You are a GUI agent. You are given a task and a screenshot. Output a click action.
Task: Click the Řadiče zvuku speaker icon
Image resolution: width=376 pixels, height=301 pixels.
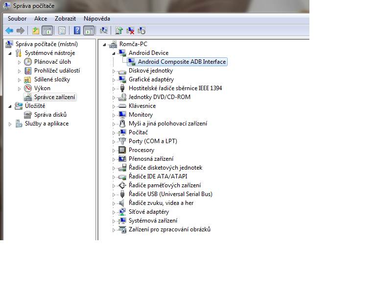pyautogui.click(x=122, y=203)
